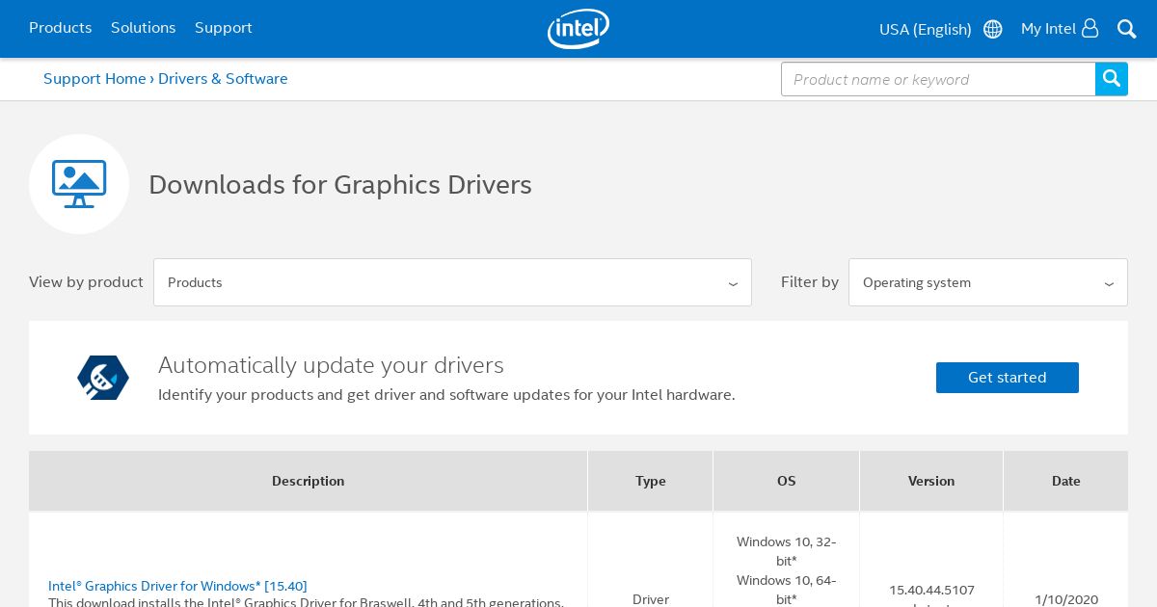Sort by Description column header

[x=308, y=481]
